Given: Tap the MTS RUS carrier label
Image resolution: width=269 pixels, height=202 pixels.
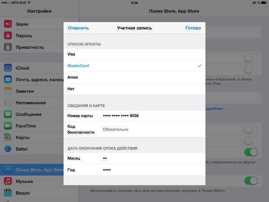Looking at the screenshot, I should [18, 3].
